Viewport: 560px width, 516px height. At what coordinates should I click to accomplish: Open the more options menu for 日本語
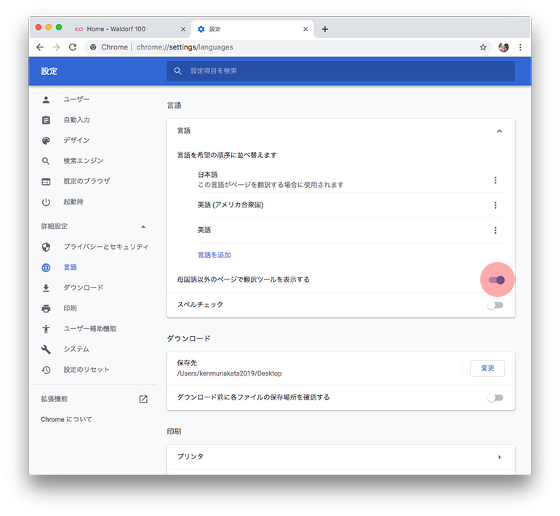(x=495, y=180)
